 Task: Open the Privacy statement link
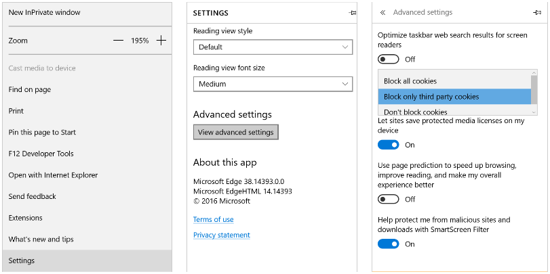222,235
